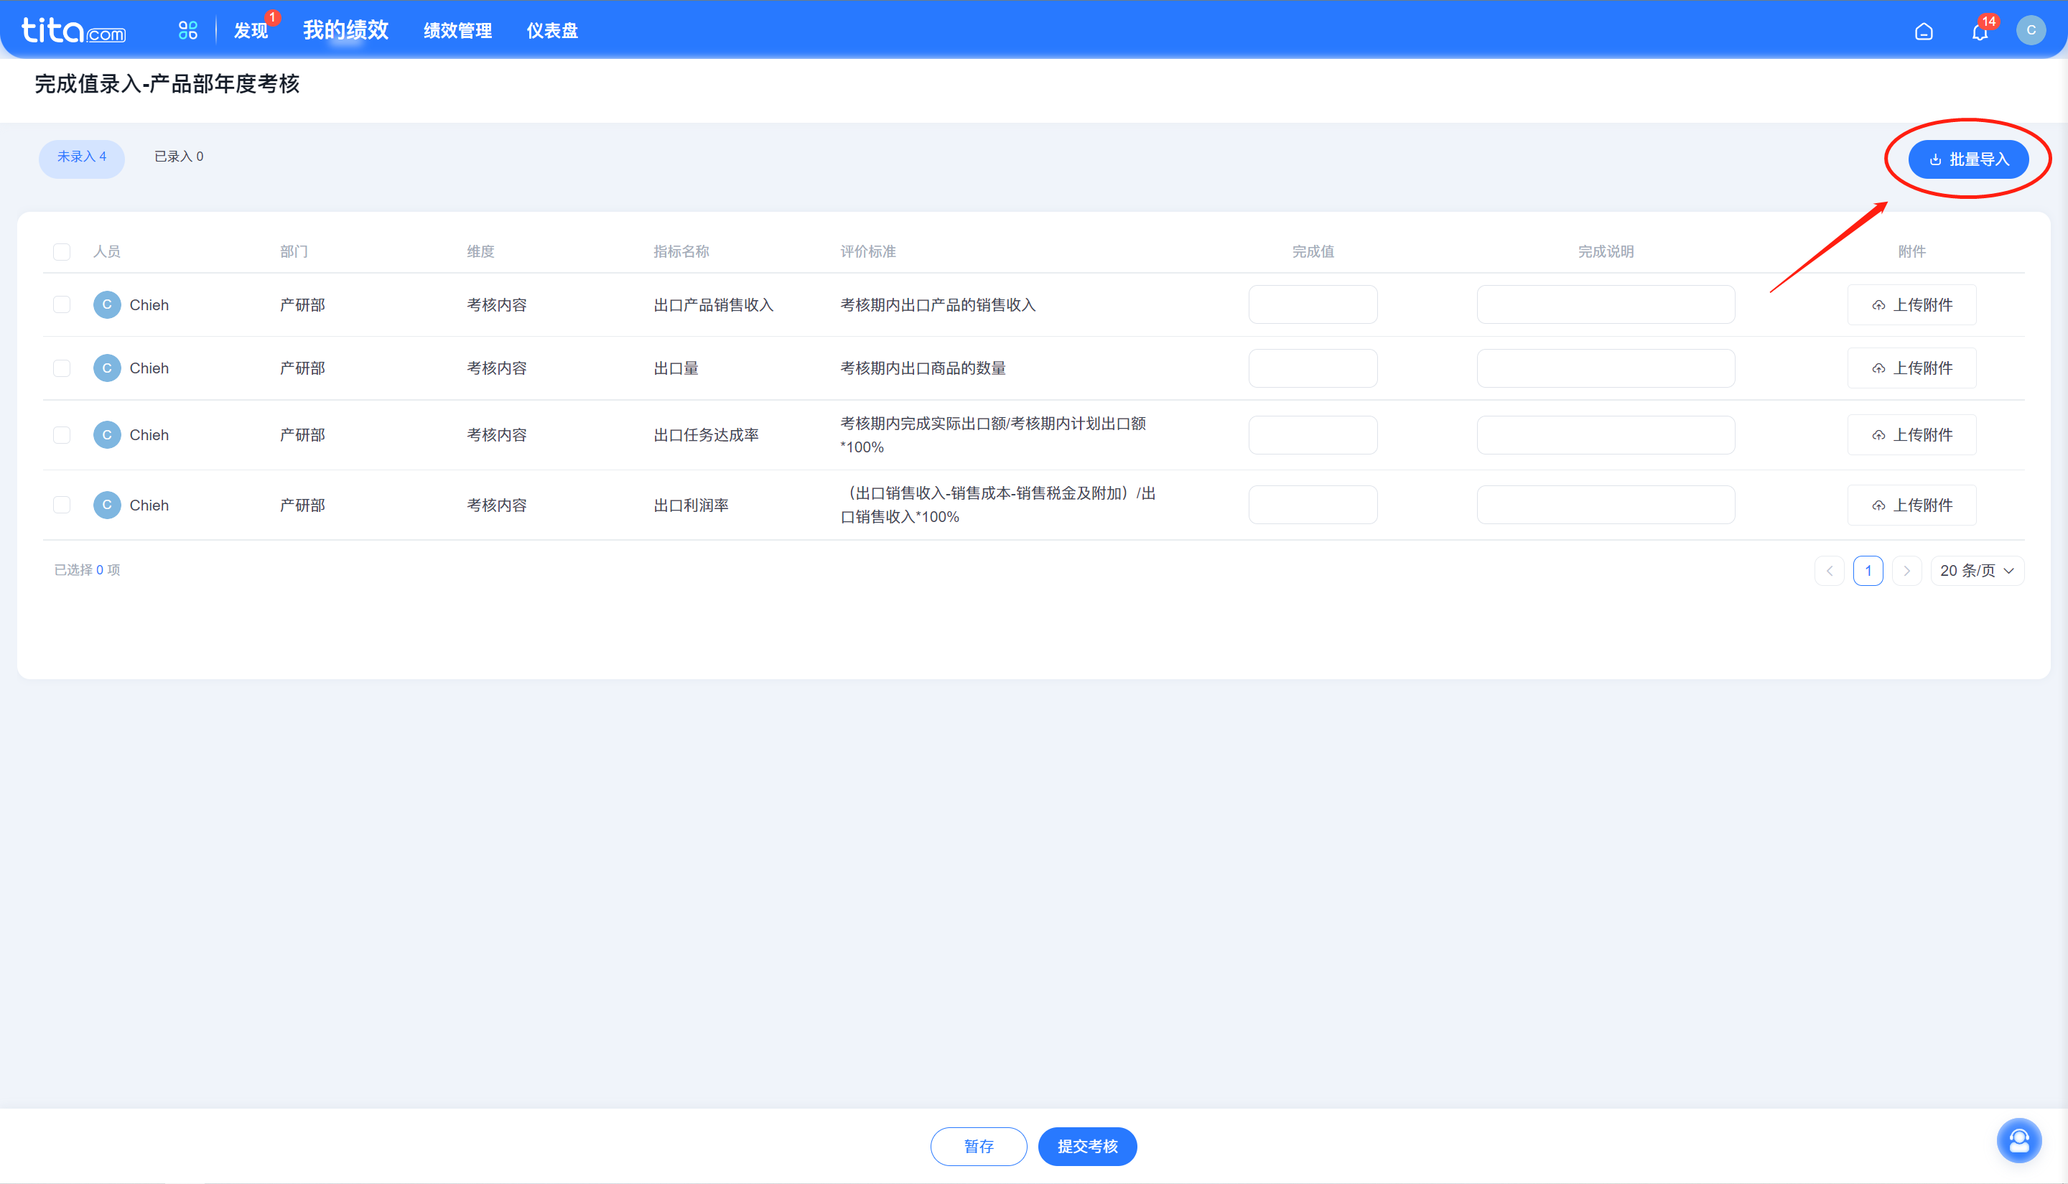Click the 提交考核 button
Screen dimensions: 2068x1184
coord(1087,1146)
